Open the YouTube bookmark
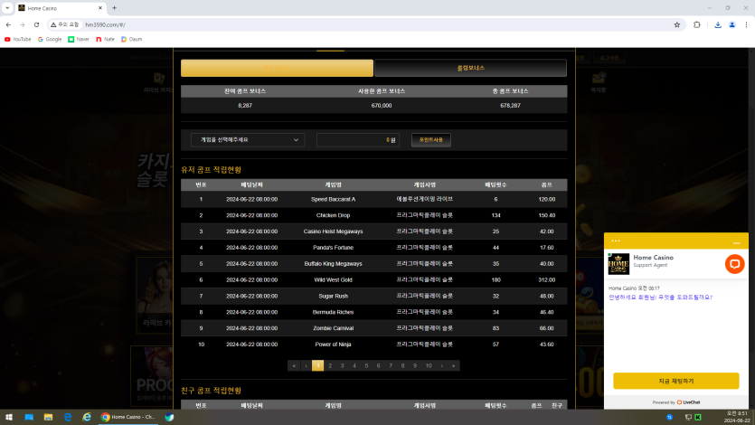 pyautogui.click(x=17, y=39)
